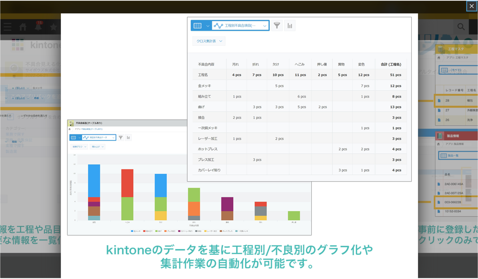
Task: Open the 不具合報告(テーブルあり) breadcrumb link
Action: click(92, 129)
